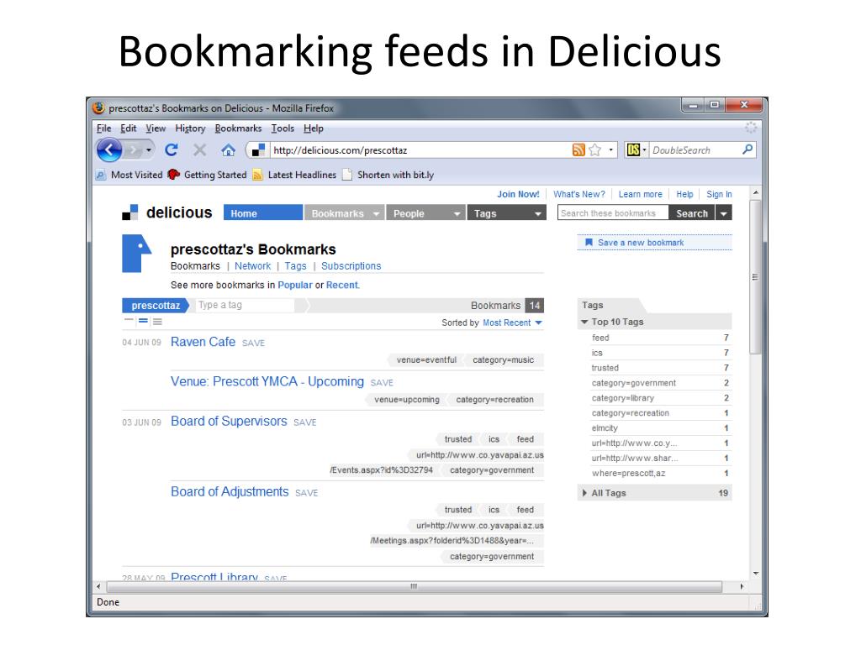Viewport: 861px width, 645px height.
Task: Click the Sign In link
Action: (x=719, y=194)
